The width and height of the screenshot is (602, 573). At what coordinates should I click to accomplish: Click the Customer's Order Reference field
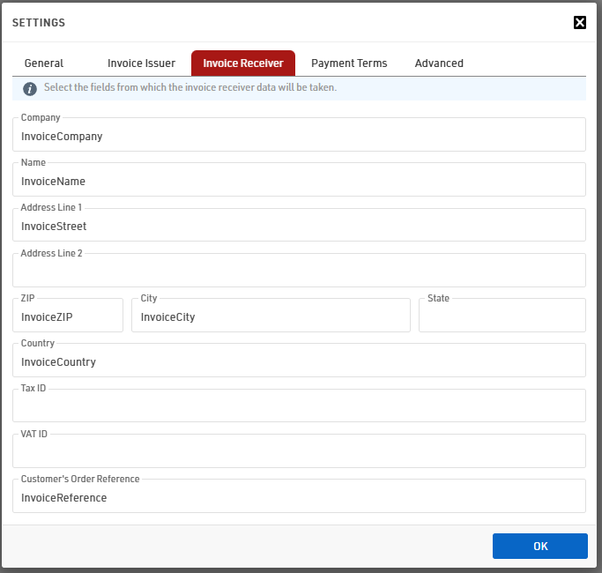[299, 497]
